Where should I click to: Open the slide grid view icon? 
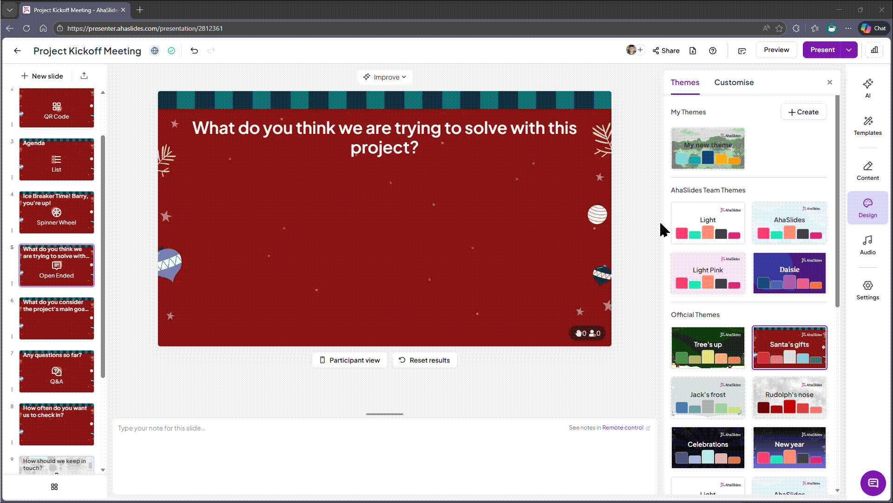(x=54, y=487)
